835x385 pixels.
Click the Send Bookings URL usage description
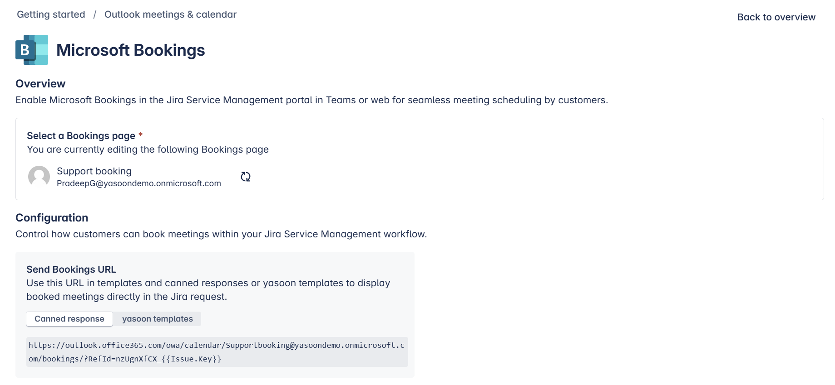click(x=208, y=290)
